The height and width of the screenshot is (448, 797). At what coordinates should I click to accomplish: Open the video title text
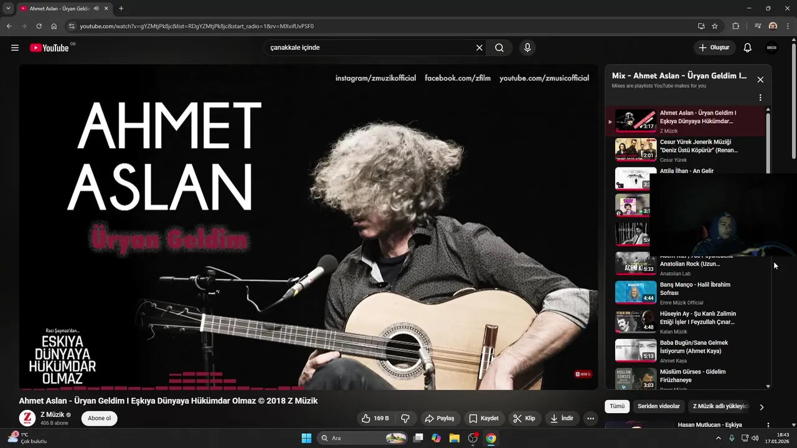pyautogui.click(x=168, y=401)
